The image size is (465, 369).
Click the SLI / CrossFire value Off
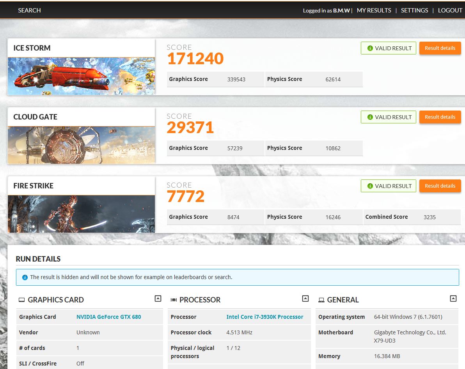[x=80, y=364]
